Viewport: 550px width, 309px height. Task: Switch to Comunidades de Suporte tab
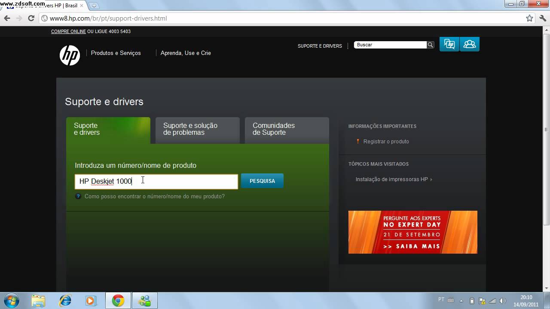click(287, 130)
